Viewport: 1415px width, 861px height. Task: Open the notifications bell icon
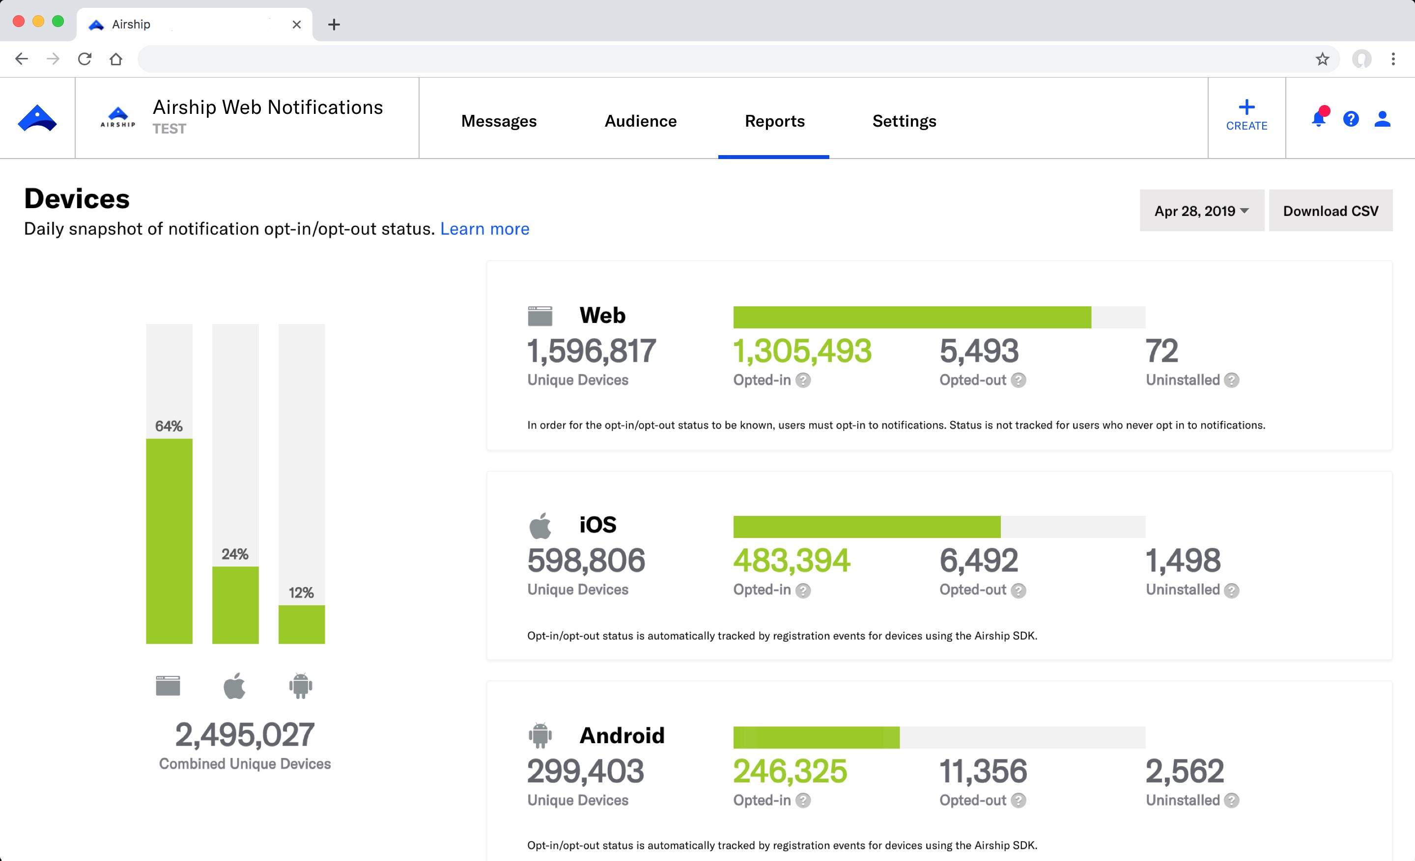[x=1319, y=119]
